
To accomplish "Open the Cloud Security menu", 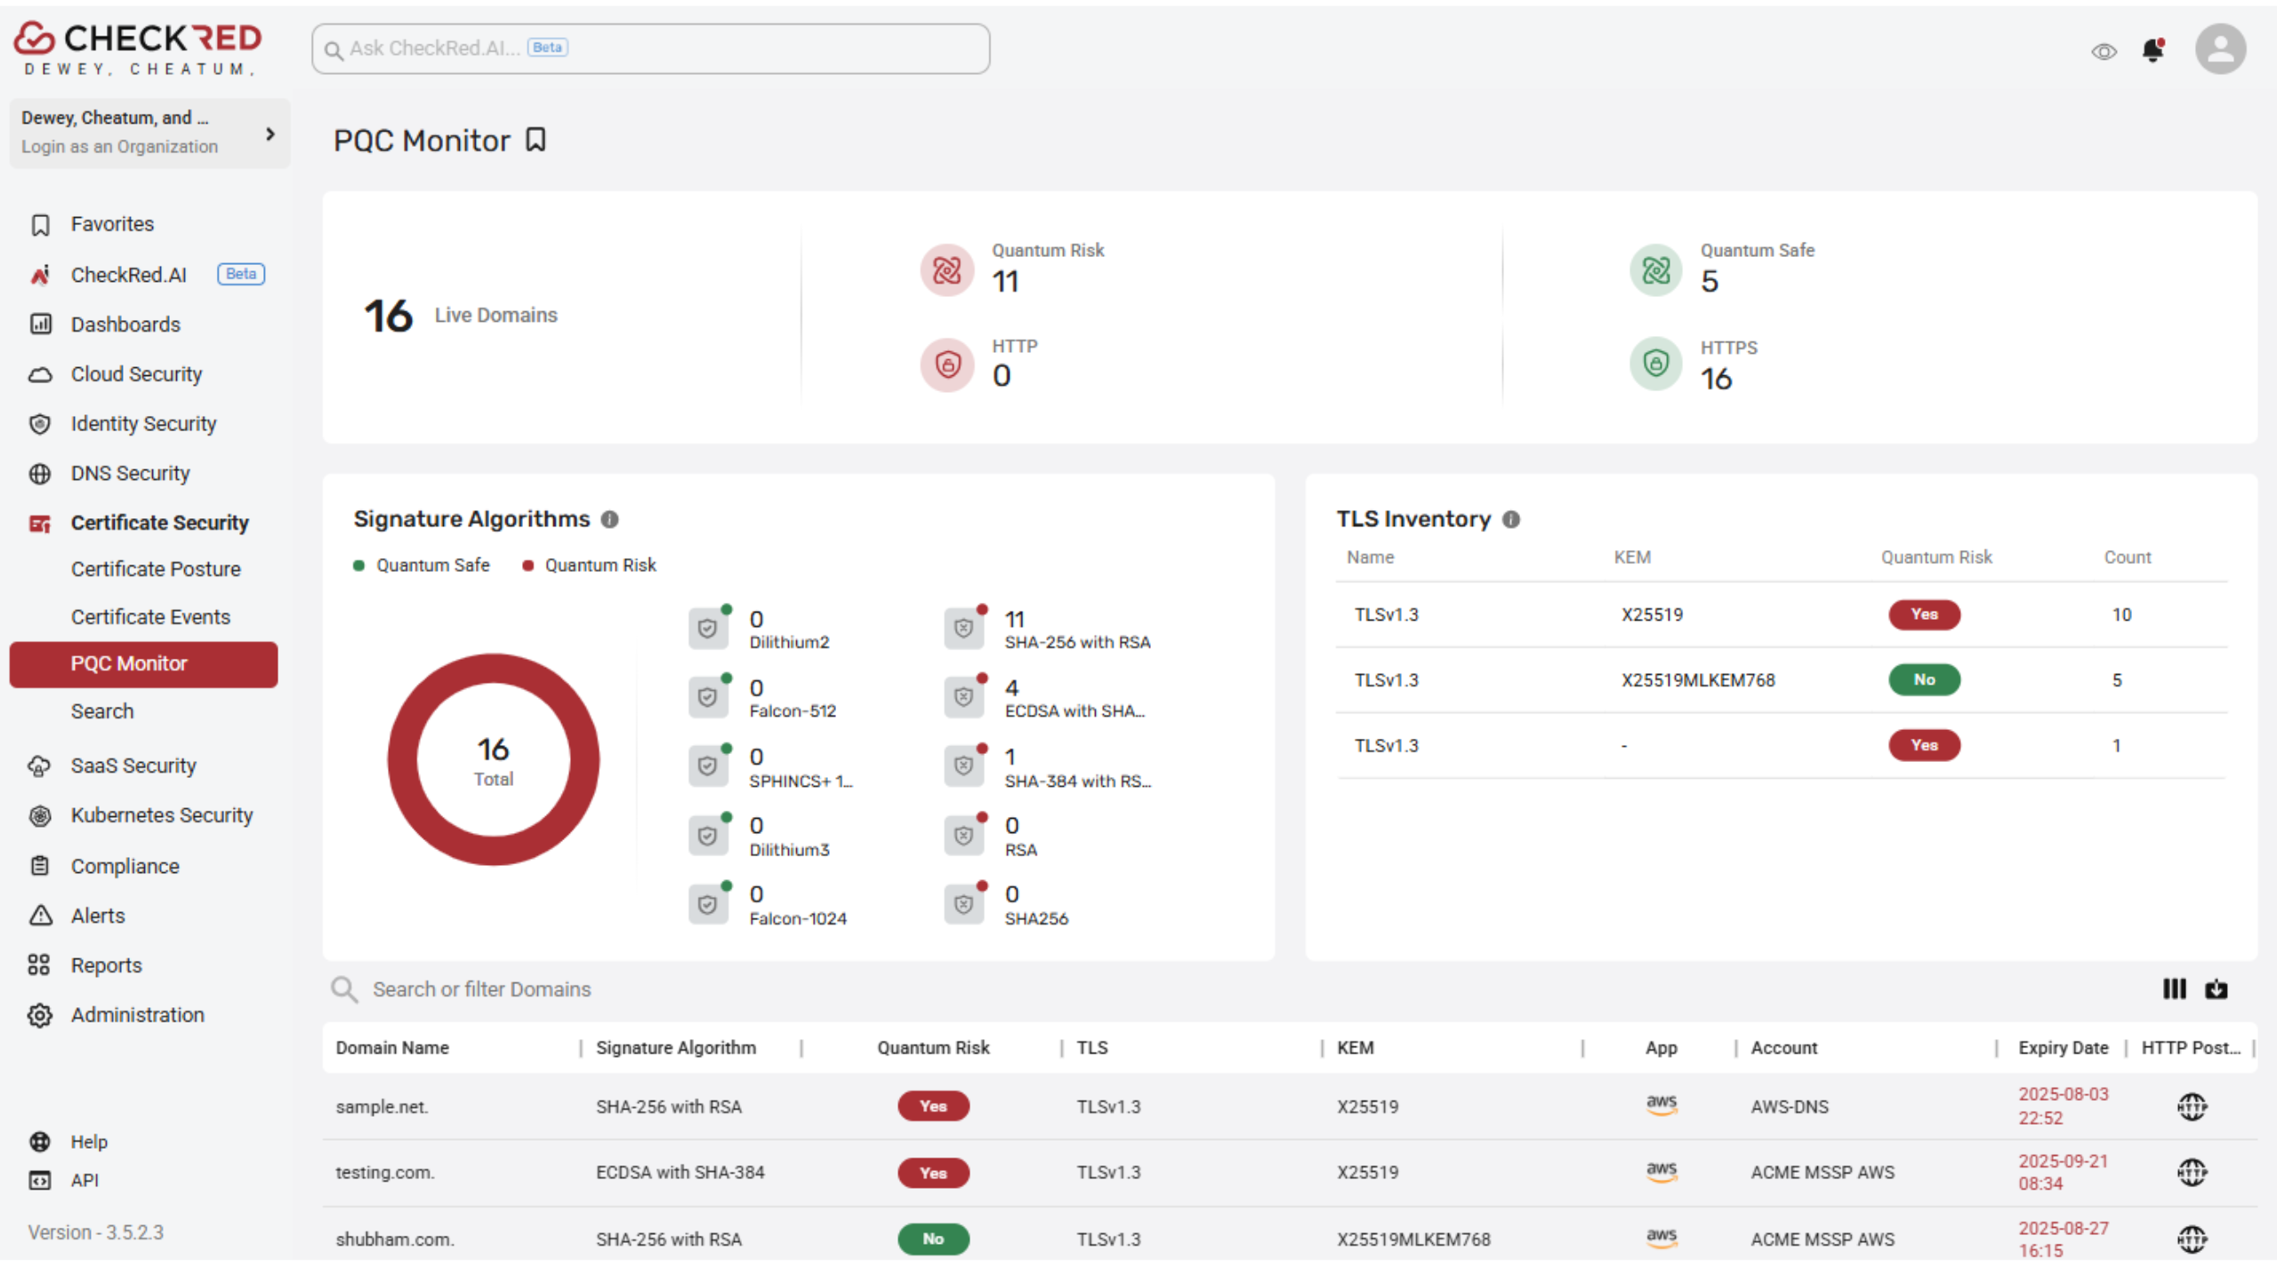I will click(136, 374).
